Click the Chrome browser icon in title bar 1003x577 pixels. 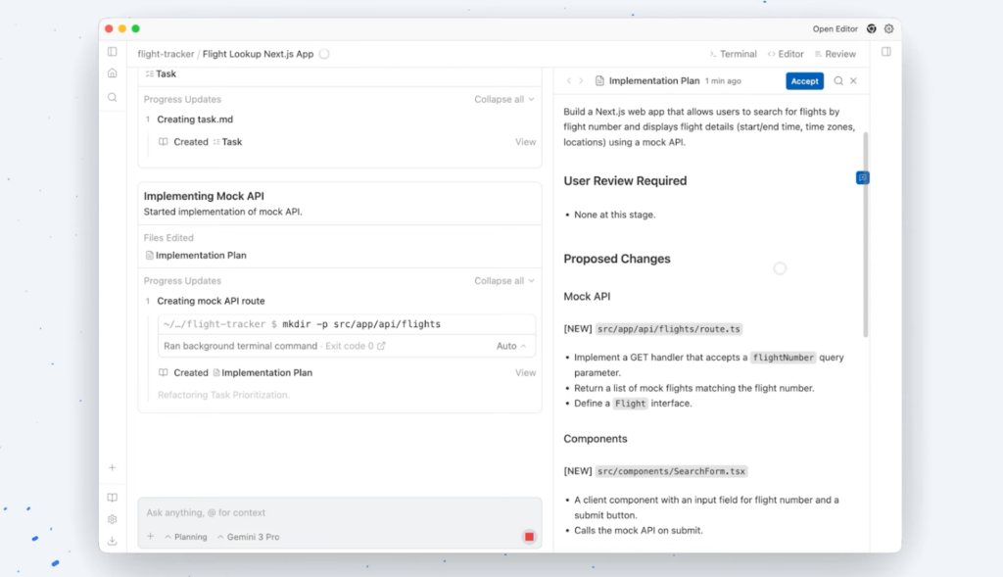coord(871,29)
